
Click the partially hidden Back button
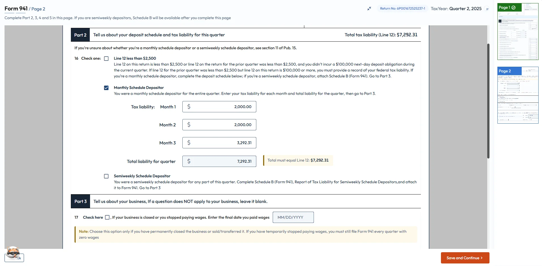coord(14,258)
